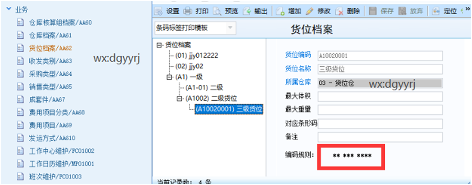The width and height of the screenshot is (472, 185).
Task: Click the 预览 preview icon
Action: pos(217,12)
